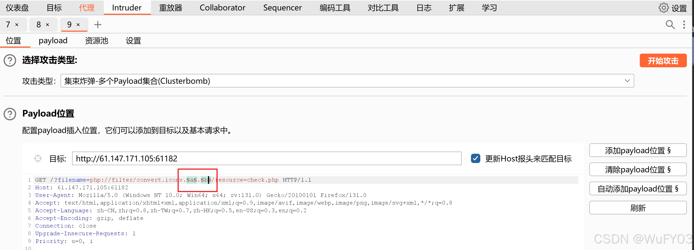This screenshot has height=250, width=694.
Task: Click 添加payload位置 § button
Action: 638,150
